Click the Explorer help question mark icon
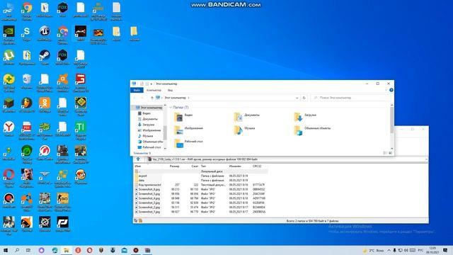Screen dimensions: 453x255 point(391,90)
